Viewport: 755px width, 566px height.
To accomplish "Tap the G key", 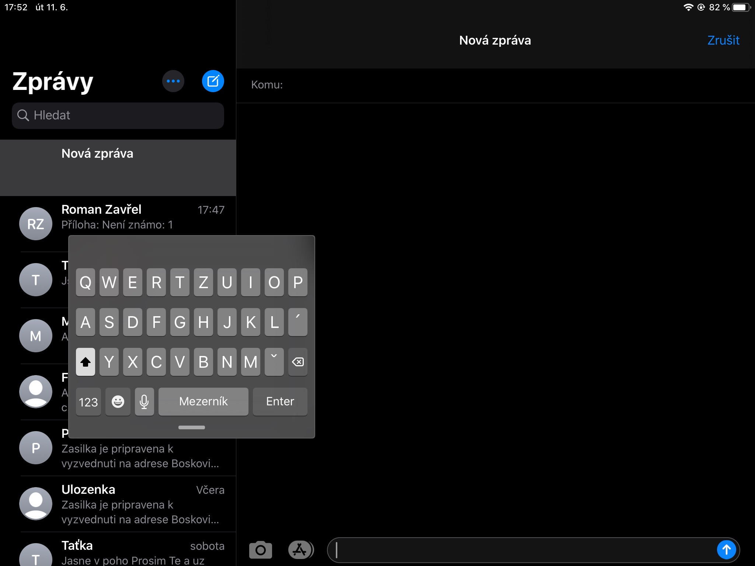I will [180, 322].
